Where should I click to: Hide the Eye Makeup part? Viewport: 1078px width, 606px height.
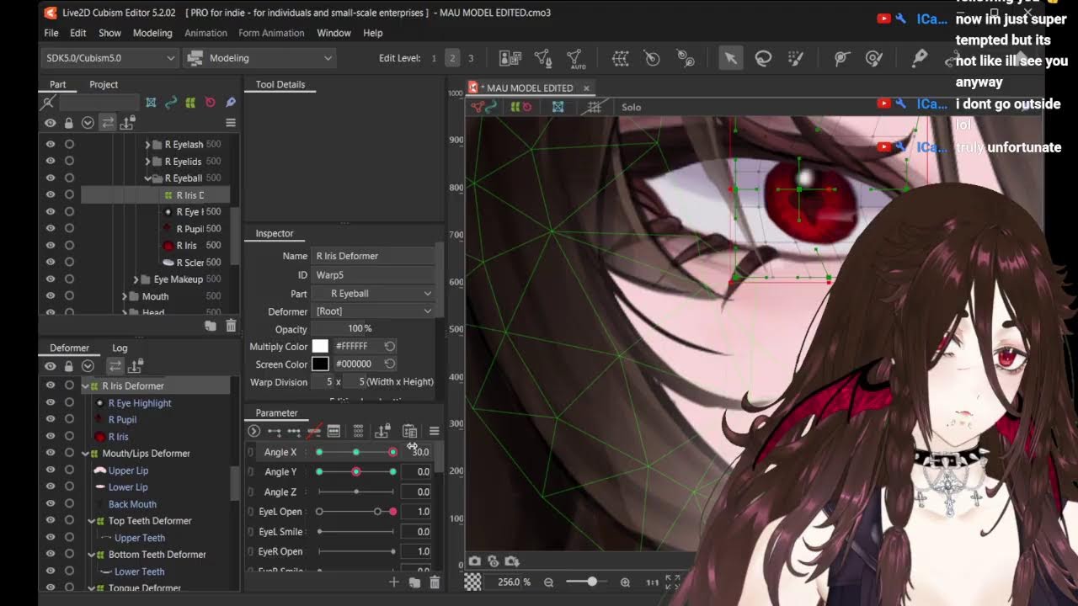50,279
